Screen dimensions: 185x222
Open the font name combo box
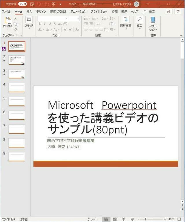pos(52,18)
